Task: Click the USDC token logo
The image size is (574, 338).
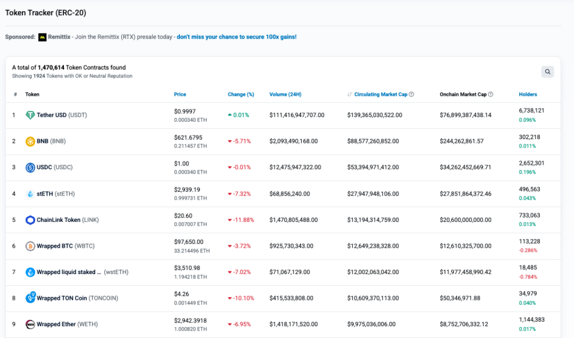Action: tap(30, 168)
